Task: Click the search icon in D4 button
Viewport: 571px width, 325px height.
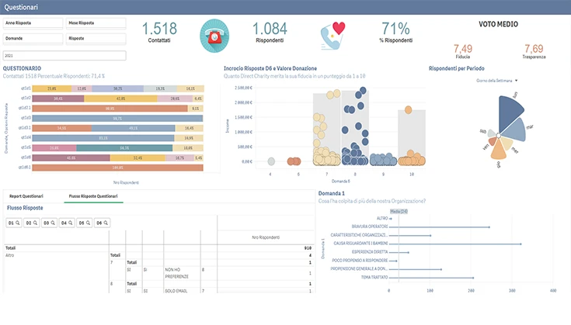Action: point(70,223)
